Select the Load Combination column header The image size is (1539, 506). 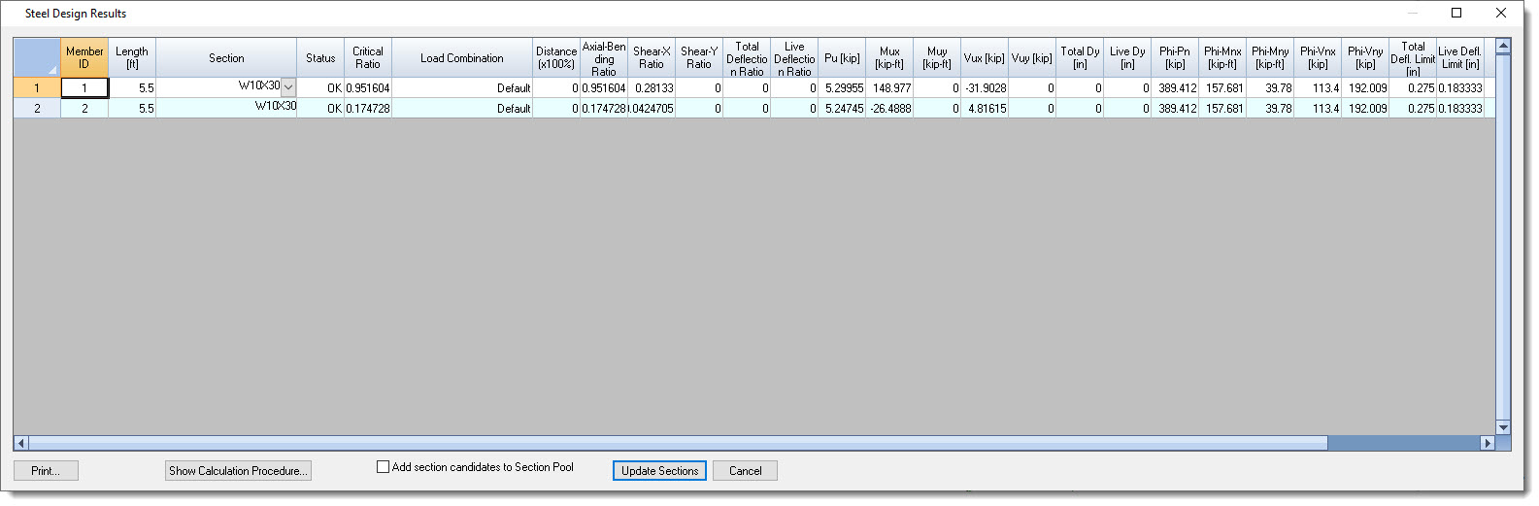coord(462,58)
